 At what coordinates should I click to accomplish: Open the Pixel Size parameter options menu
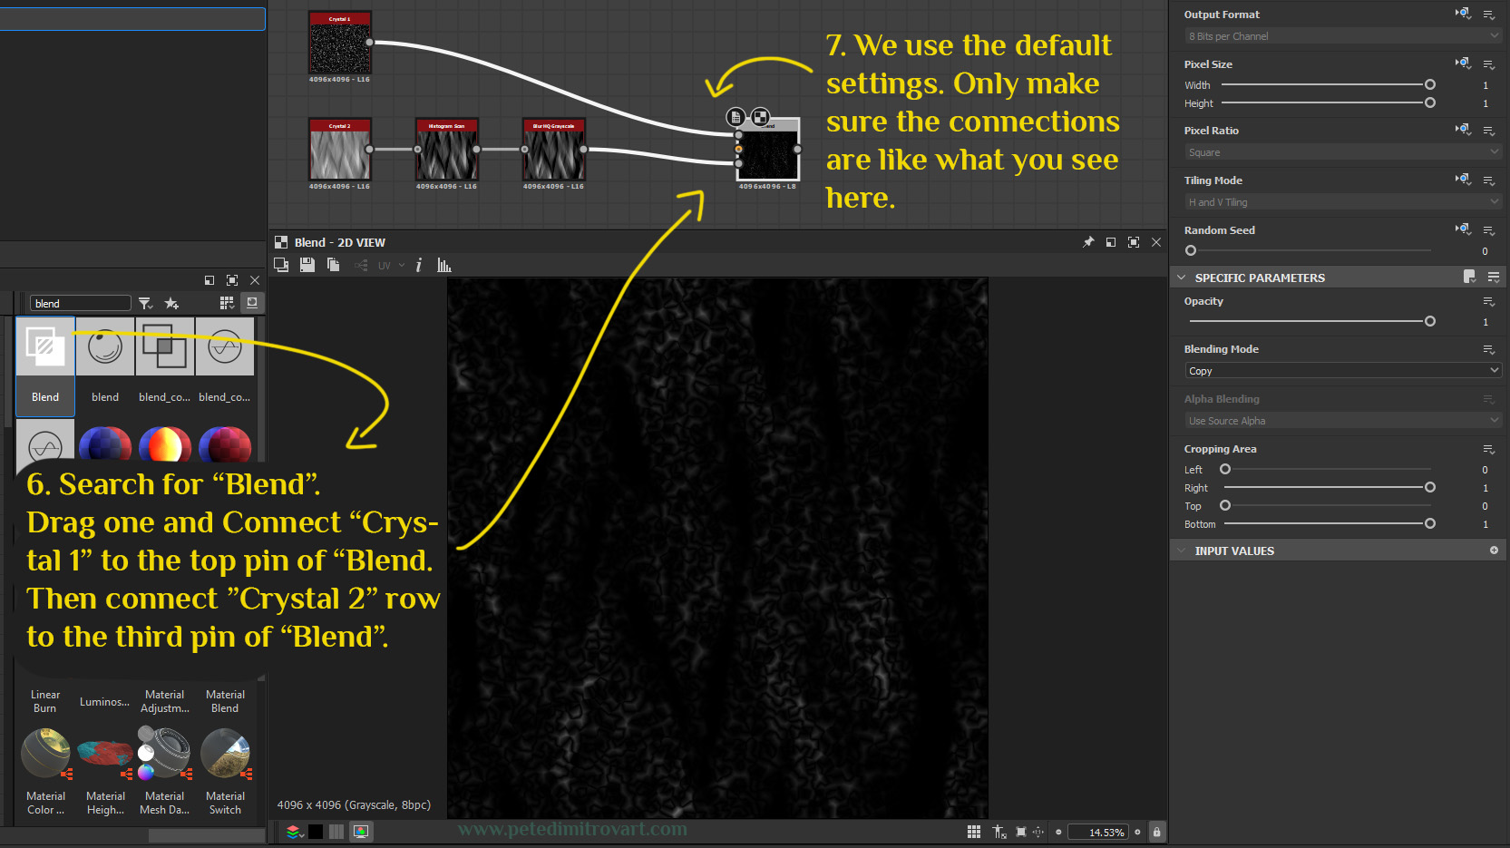click(1488, 64)
